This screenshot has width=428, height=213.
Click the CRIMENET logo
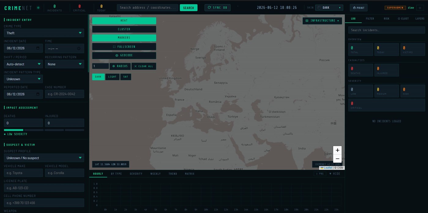(x=18, y=8)
